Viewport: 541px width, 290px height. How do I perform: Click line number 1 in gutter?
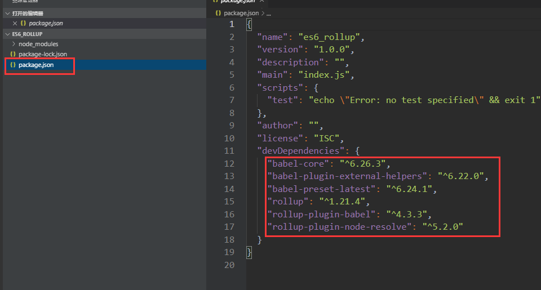pyautogui.click(x=232, y=24)
